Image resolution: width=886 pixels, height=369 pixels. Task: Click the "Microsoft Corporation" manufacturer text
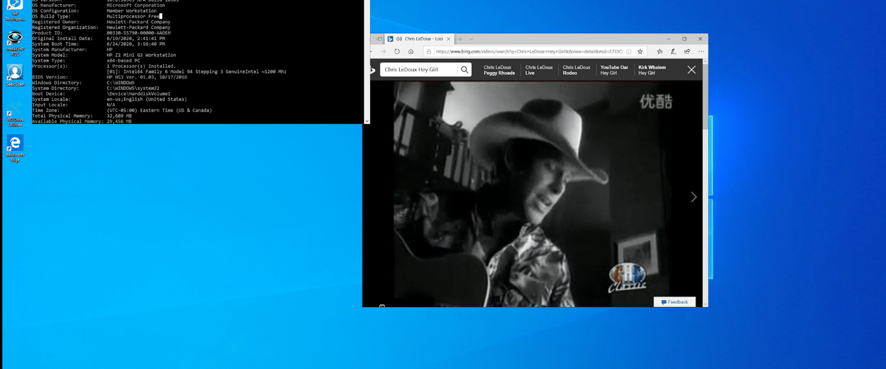click(136, 6)
